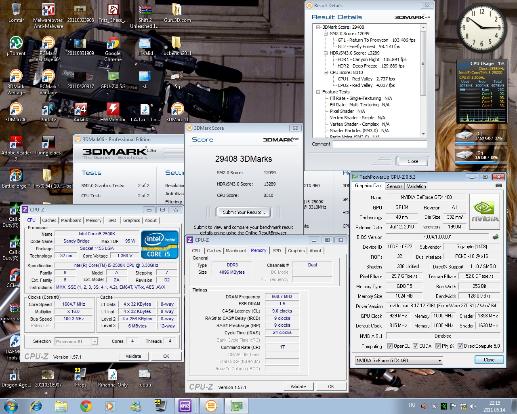
Task: Open the Processor #1 selection dropdown
Action: click(76, 342)
